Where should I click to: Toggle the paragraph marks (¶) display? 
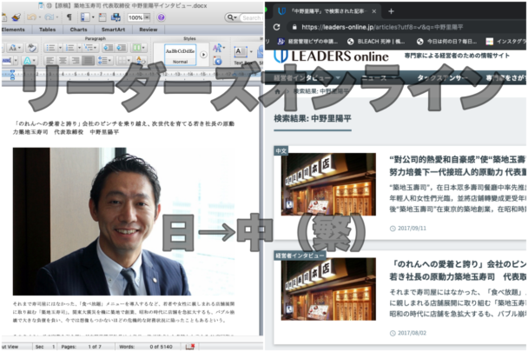pos(69,17)
